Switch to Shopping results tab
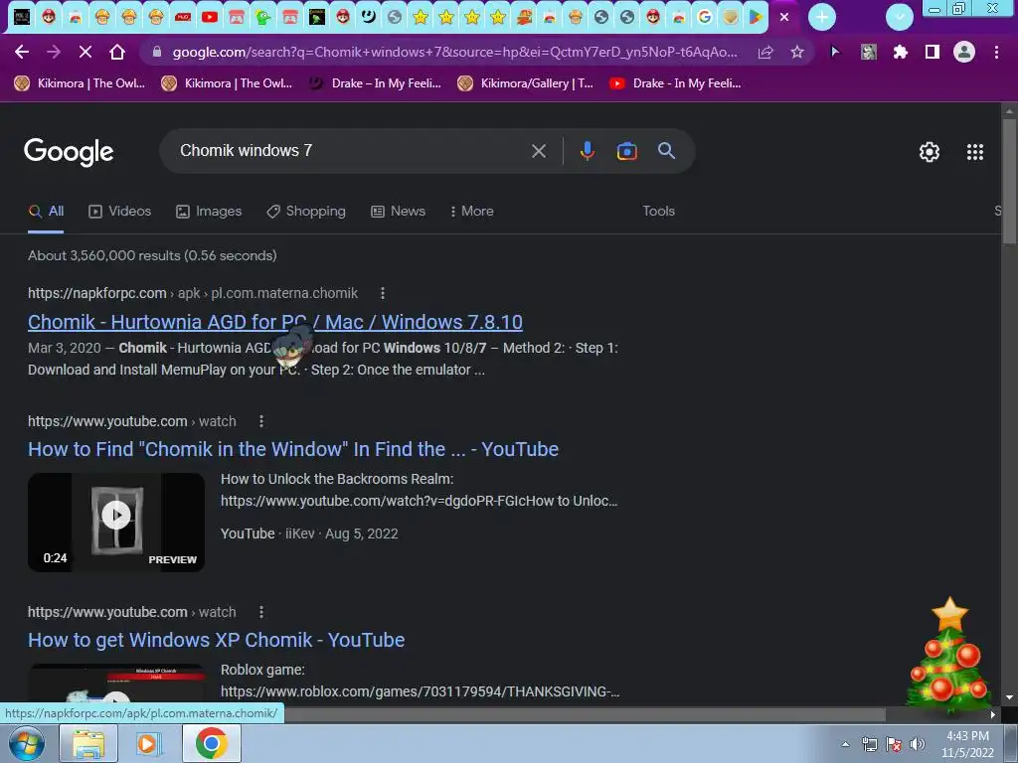The height and width of the screenshot is (763, 1018). click(306, 212)
